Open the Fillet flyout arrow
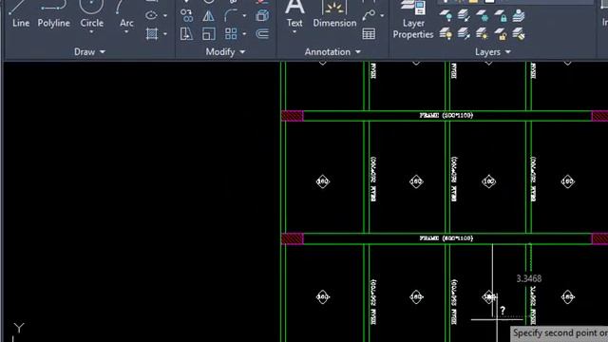The width and height of the screenshot is (608, 342). (x=244, y=16)
